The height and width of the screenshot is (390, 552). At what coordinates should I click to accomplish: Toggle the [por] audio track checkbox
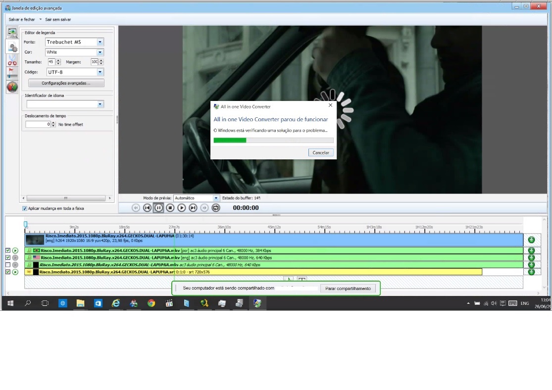point(8,250)
